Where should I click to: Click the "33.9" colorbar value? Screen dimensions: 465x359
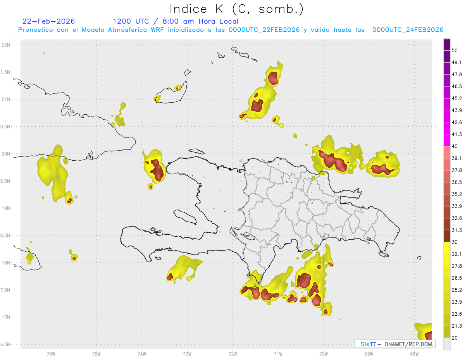(457, 206)
